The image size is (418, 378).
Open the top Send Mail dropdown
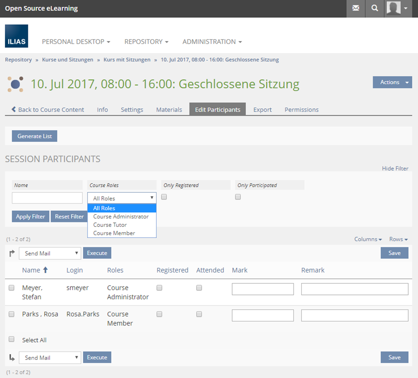click(x=50, y=253)
